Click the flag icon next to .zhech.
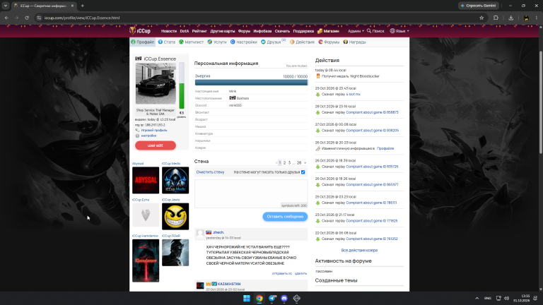This screenshot has width=543, height=305. (209, 232)
